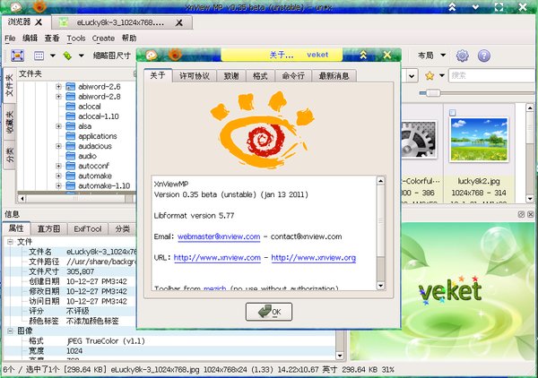The height and width of the screenshot is (378, 538).
Task: Click the fullscreen icon in browser toolbar
Action: pos(17,56)
